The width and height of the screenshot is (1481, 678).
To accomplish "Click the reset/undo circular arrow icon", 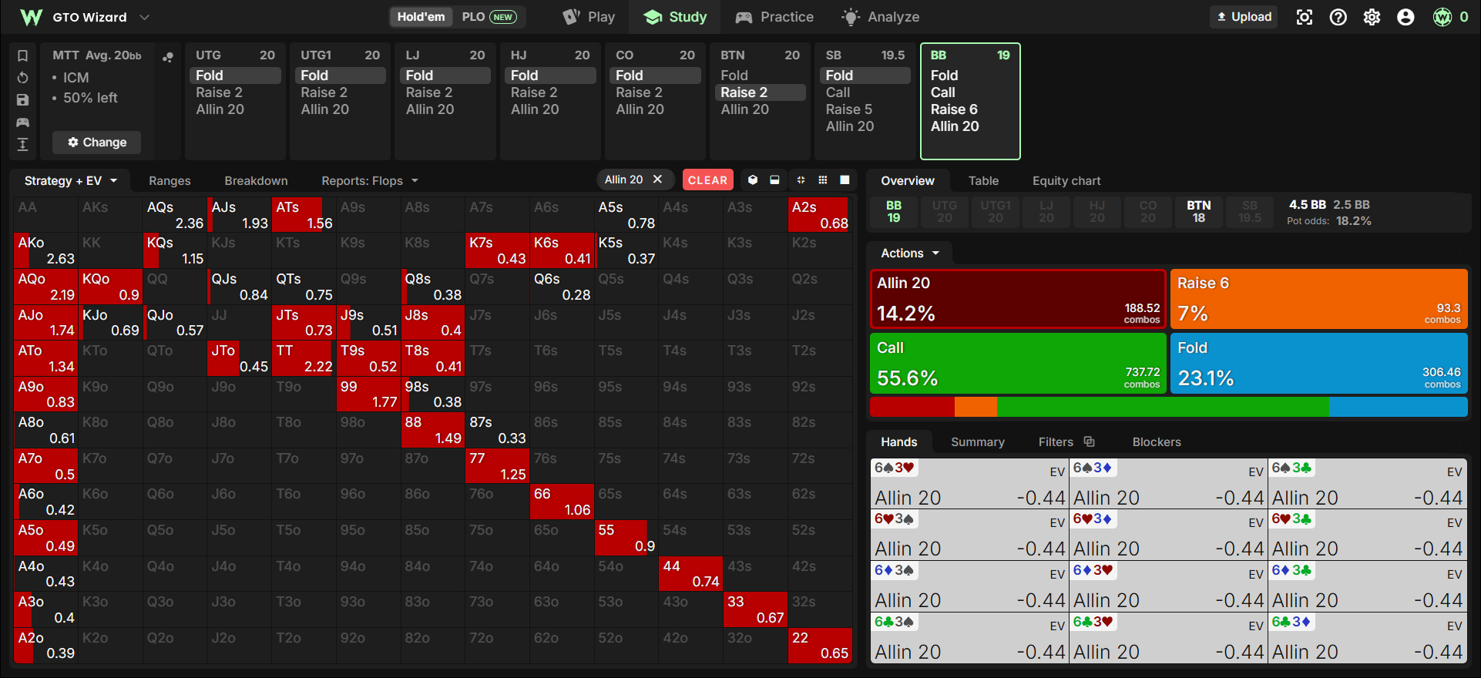I will coord(23,78).
